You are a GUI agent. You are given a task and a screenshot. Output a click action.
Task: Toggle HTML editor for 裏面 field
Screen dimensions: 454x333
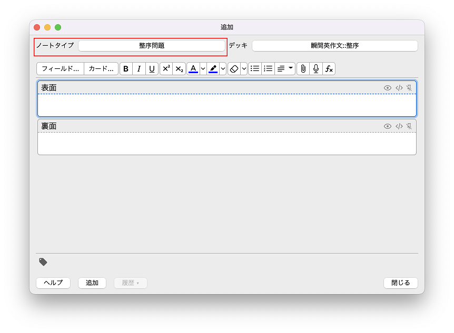(399, 126)
